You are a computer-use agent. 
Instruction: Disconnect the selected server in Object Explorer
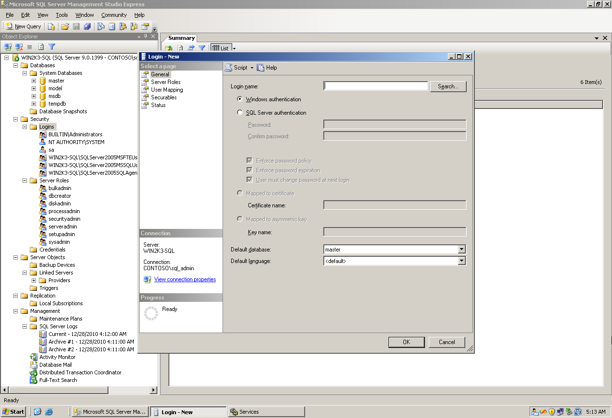[18, 47]
